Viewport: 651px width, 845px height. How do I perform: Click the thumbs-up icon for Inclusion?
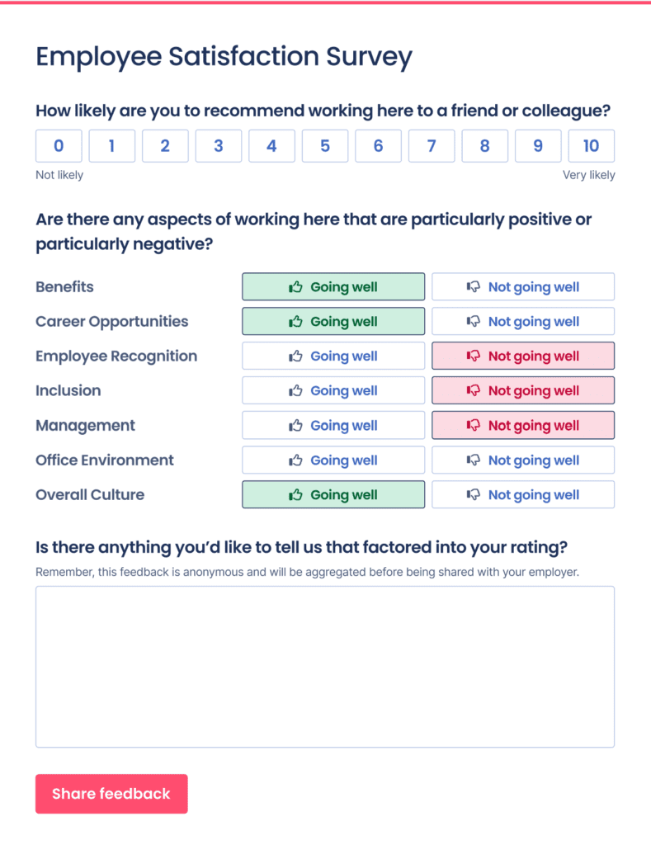(x=295, y=390)
